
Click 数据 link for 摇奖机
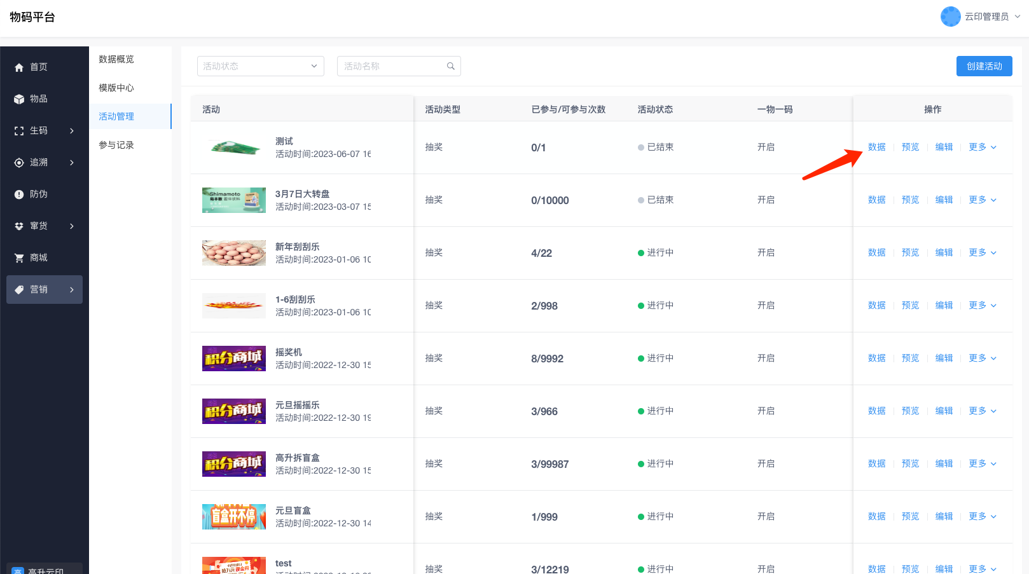(x=877, y=358)
